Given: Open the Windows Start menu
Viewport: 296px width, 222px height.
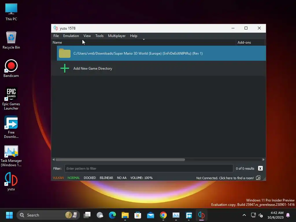Looking at the screenshot, I should (9, 215).
